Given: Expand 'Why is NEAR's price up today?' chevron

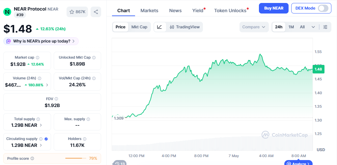Looking at the screenshot, I should click(73, 41).
